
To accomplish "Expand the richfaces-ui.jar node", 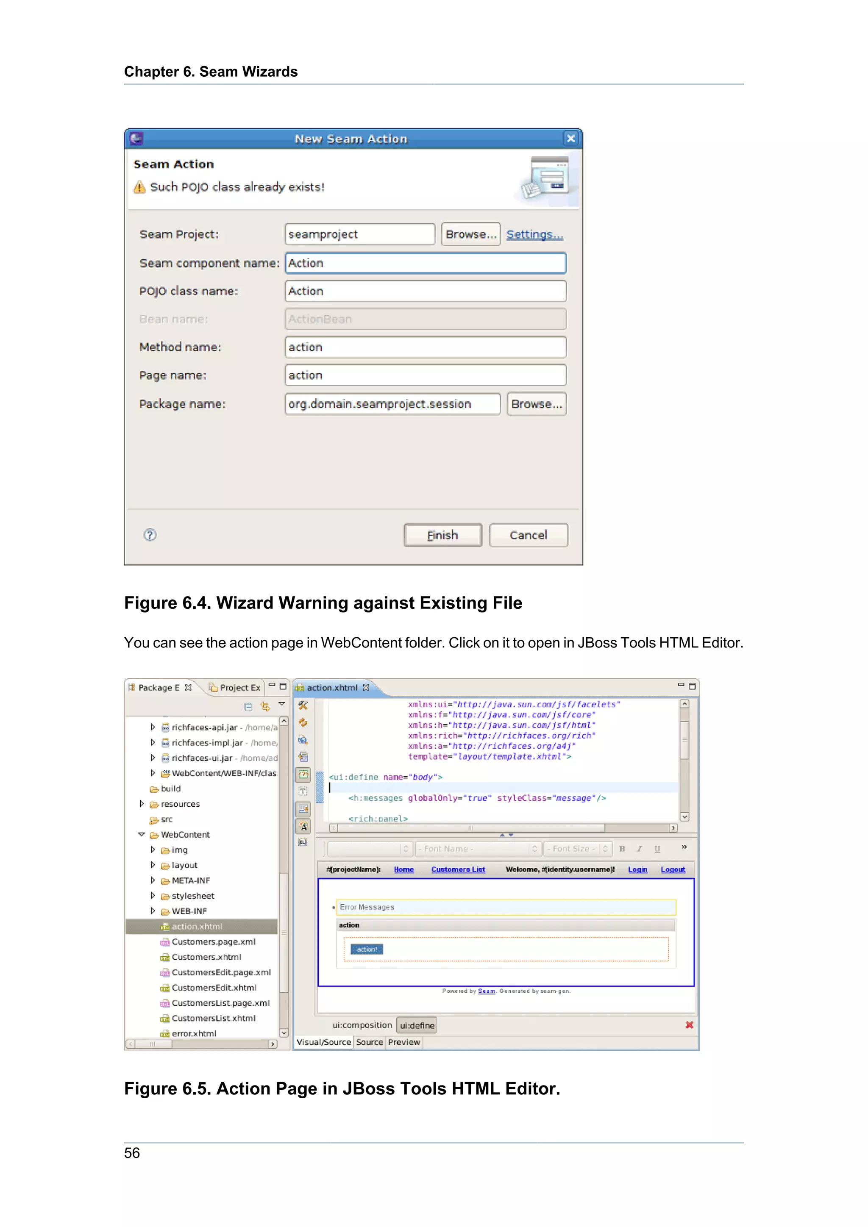I will [x=152, y=758].
